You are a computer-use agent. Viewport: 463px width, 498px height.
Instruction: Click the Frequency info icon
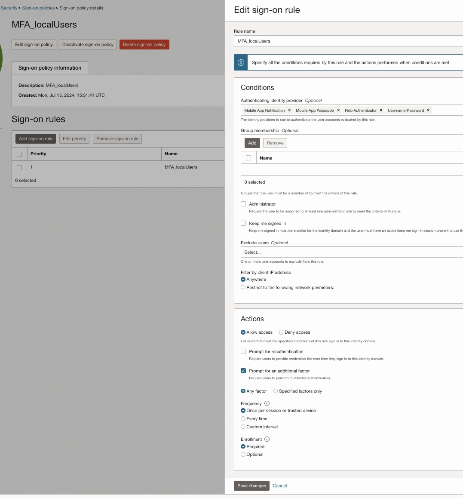[x=267, y=403]
